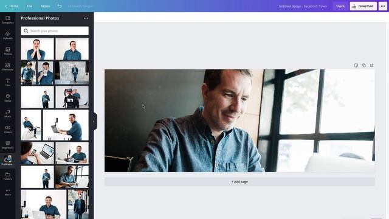Open Professional Photos panel options menu
The image size is (389, 219).
[86, 18]
